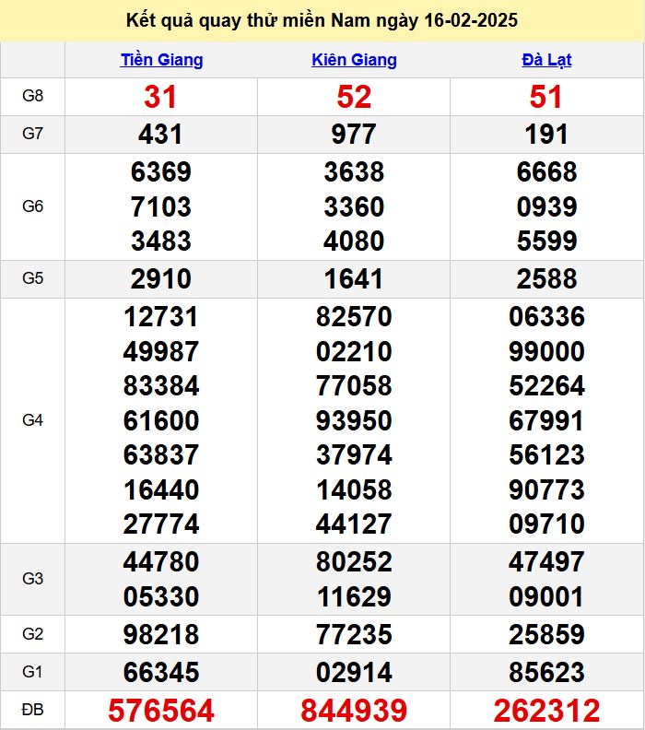Select the ĐB row label
The height and width of the screenshot is (730, 645).
(x=32, y=710)
